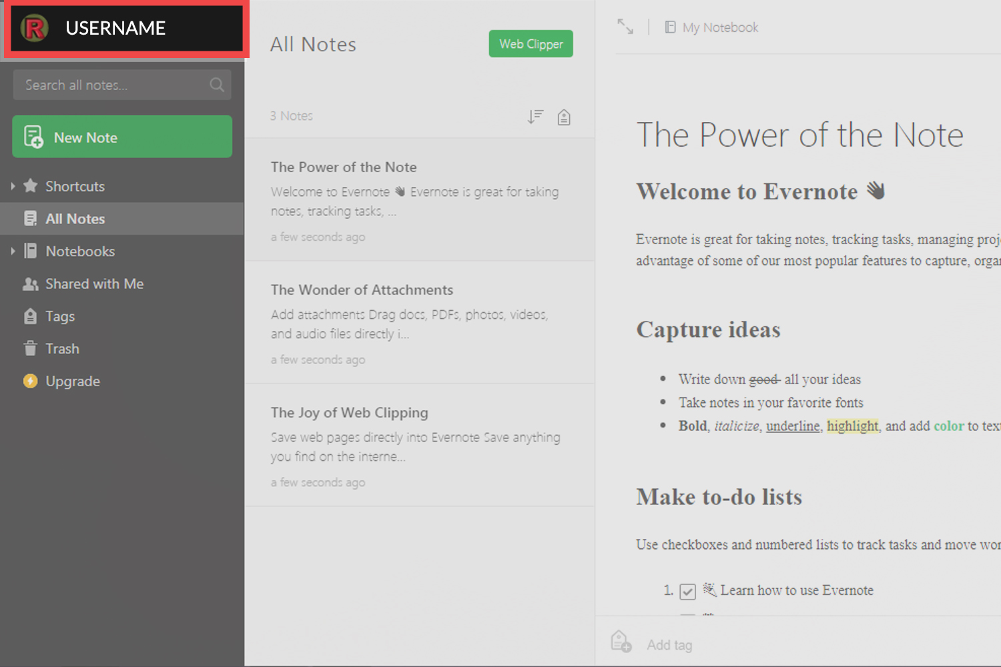
Task: Open the Upgrade option
Action: pos(73,382)
